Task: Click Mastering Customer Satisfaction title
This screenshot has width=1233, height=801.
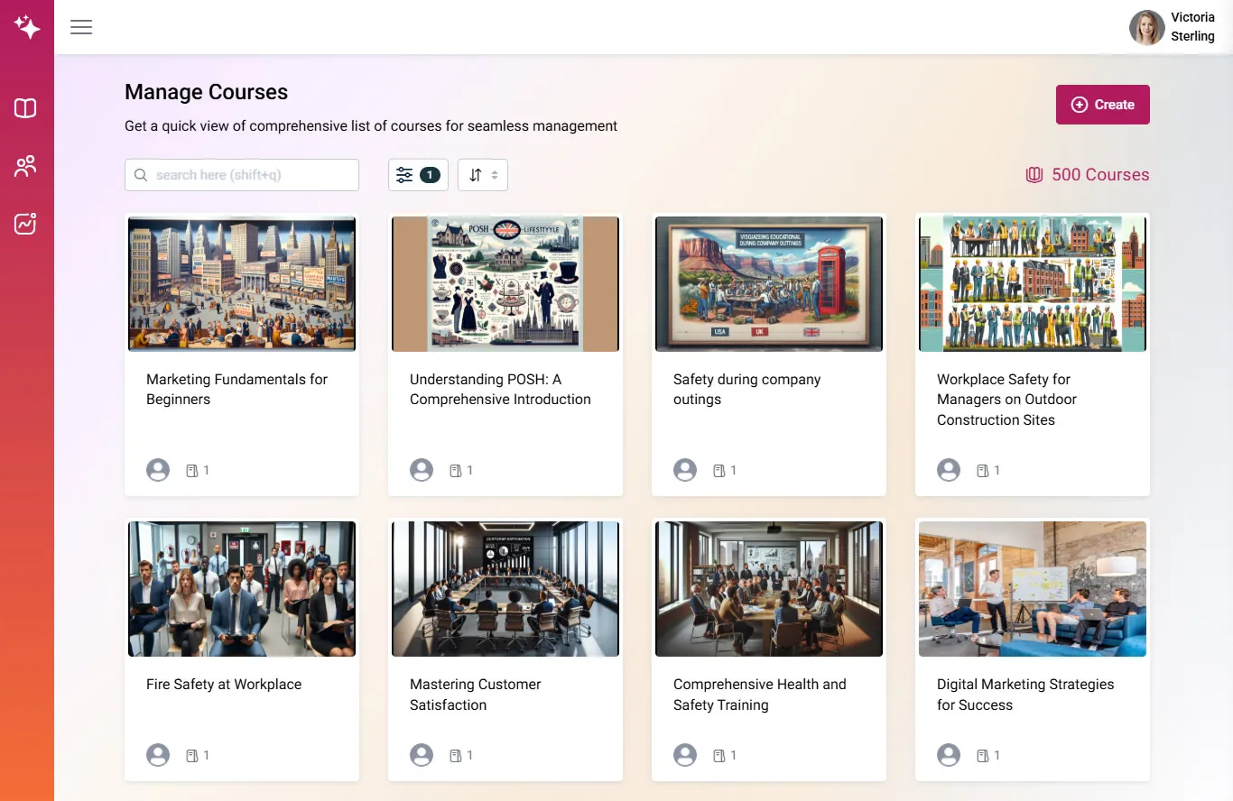Action: 475,695
